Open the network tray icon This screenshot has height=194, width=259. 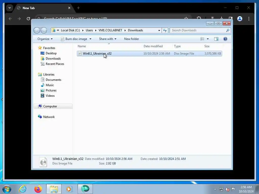pyautogui.click(x=221, y=189)
